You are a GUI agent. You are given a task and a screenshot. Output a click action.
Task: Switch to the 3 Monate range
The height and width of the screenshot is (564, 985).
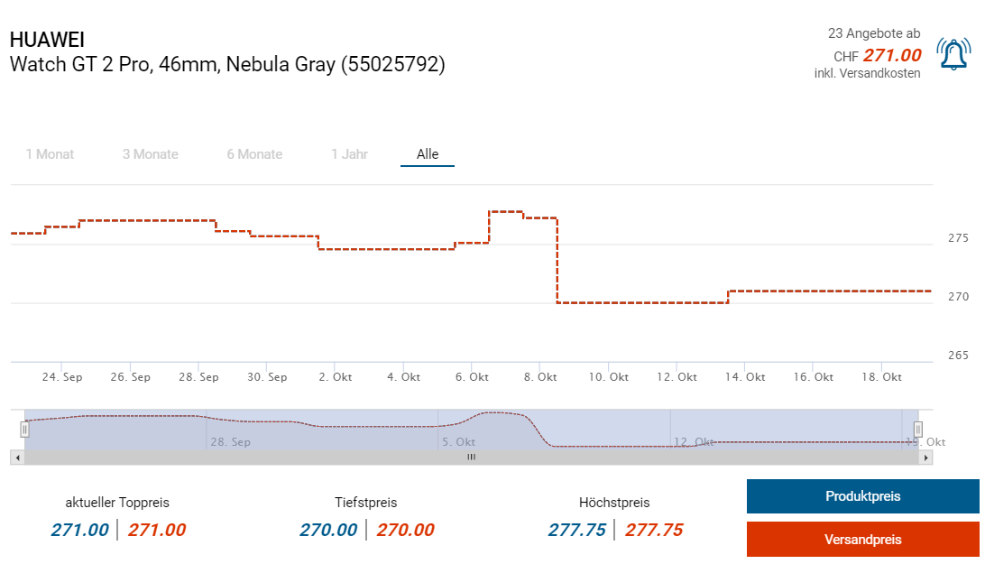pos(151,154)
